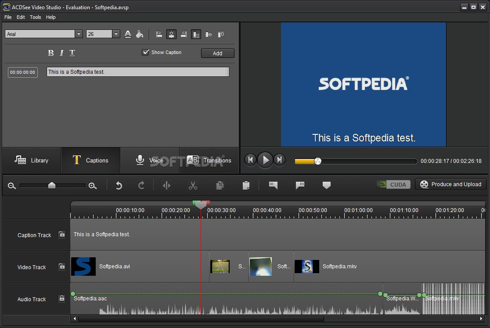The image size is (490, 328).
Task: Toggle CUDA acceleration
Action: pos(393,184)
